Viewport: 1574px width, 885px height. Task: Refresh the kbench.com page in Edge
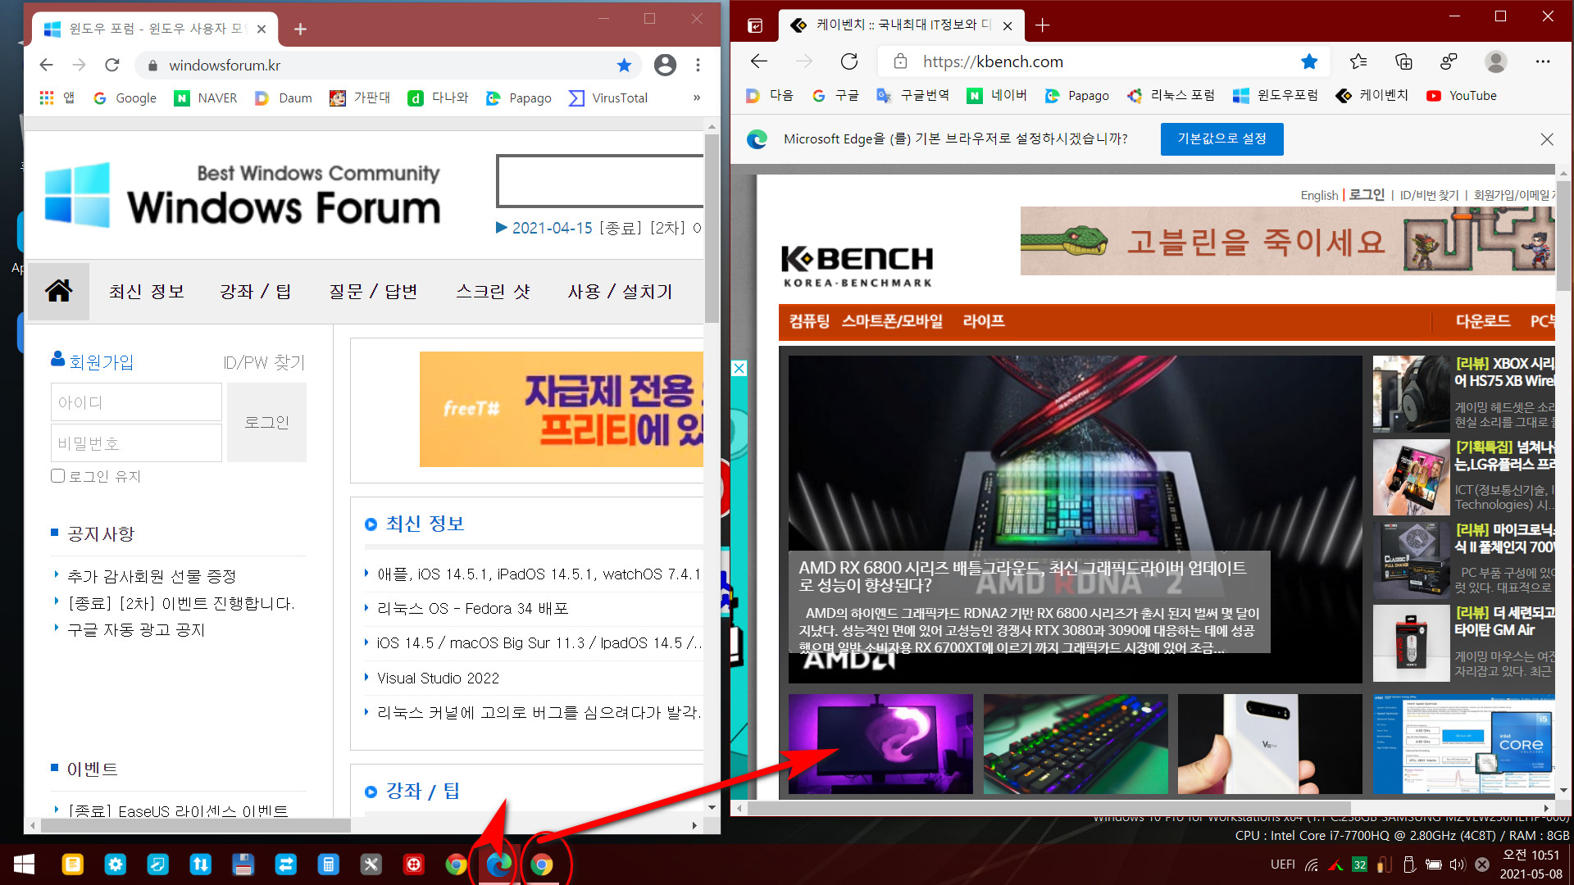[849, 61]
